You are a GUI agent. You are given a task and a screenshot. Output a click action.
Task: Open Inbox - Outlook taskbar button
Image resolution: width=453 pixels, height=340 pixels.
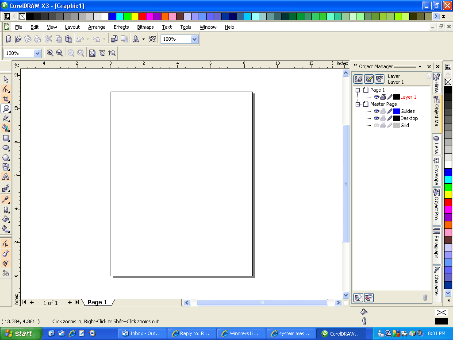(142, 333)
